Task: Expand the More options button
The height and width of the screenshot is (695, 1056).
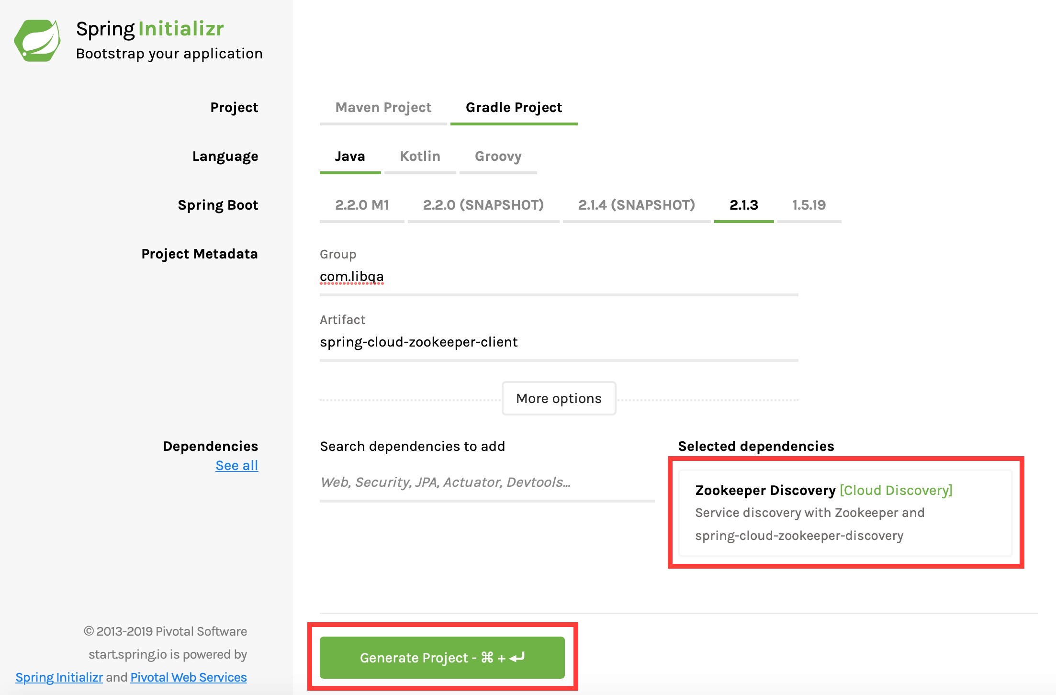Action: pyautogui.click(x=559, y=399)
